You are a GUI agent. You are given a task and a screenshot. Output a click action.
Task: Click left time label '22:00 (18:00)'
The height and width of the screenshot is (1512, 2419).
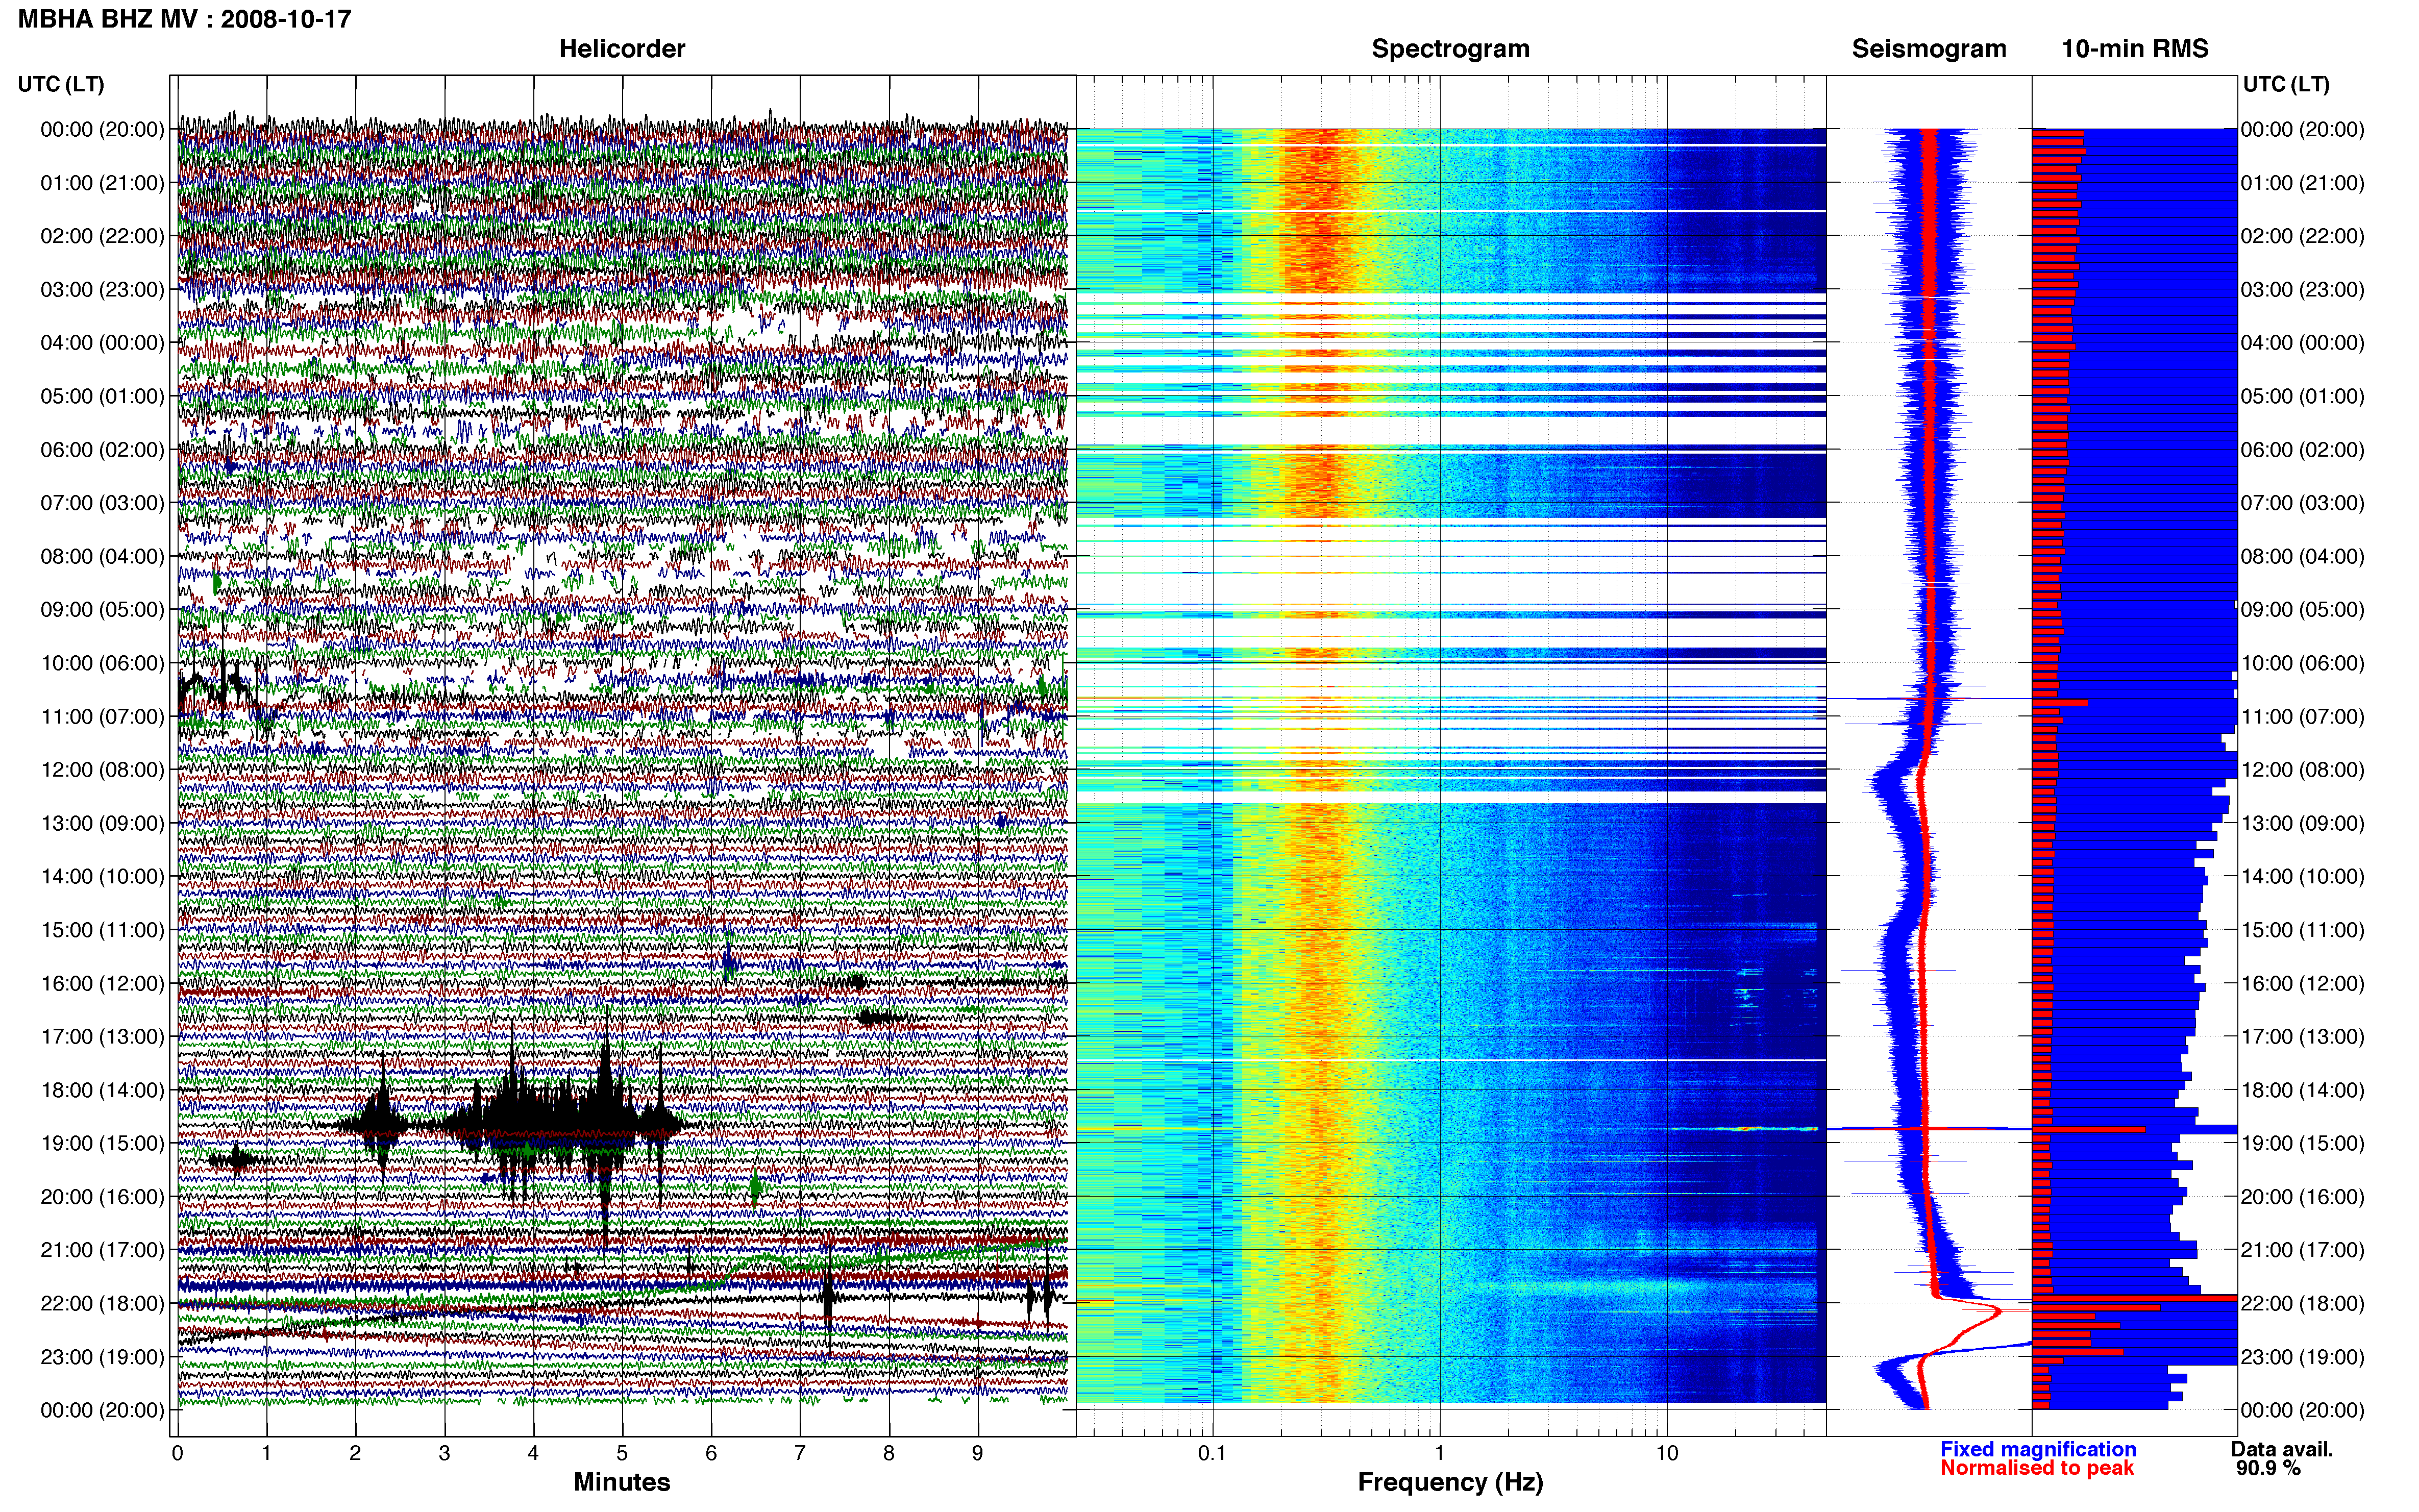coord(102,1303)
